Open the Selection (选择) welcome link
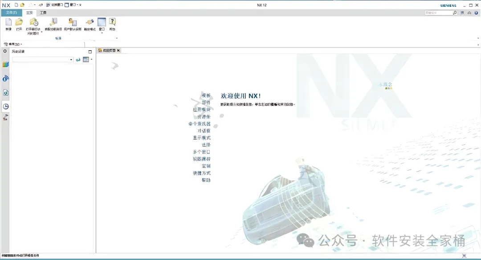 (206, 145)
